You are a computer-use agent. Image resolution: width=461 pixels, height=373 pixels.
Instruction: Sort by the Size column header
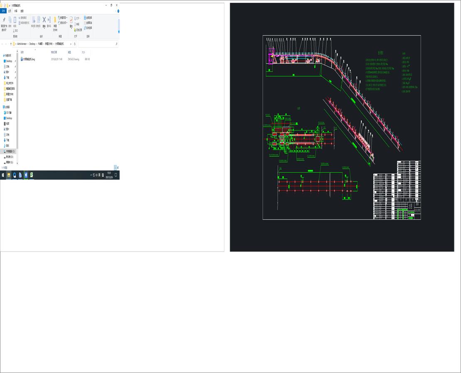click(83, 52)
